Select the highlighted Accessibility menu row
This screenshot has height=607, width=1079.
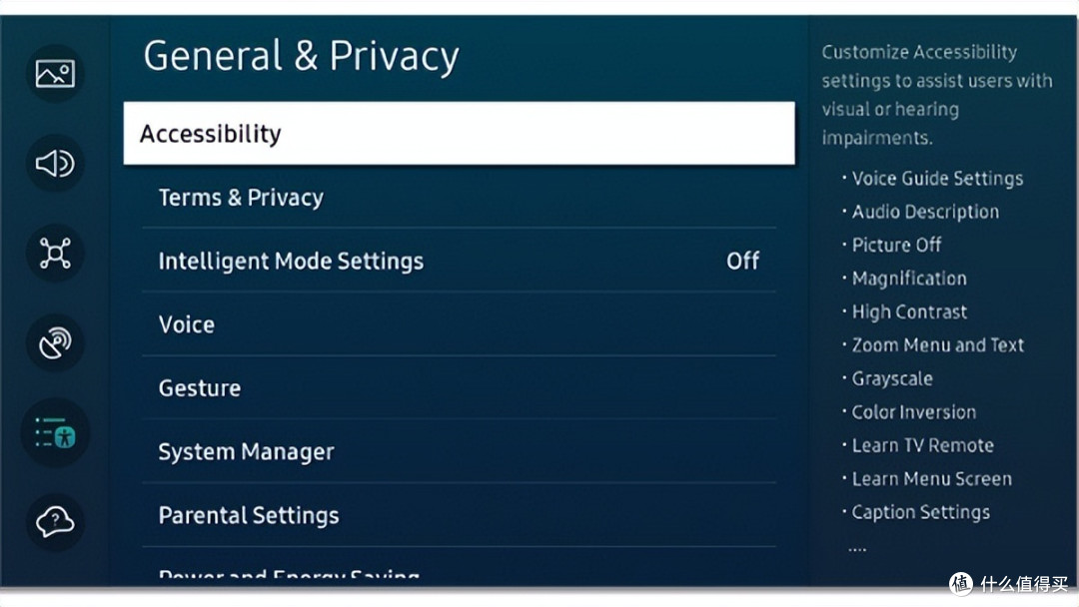459,134
